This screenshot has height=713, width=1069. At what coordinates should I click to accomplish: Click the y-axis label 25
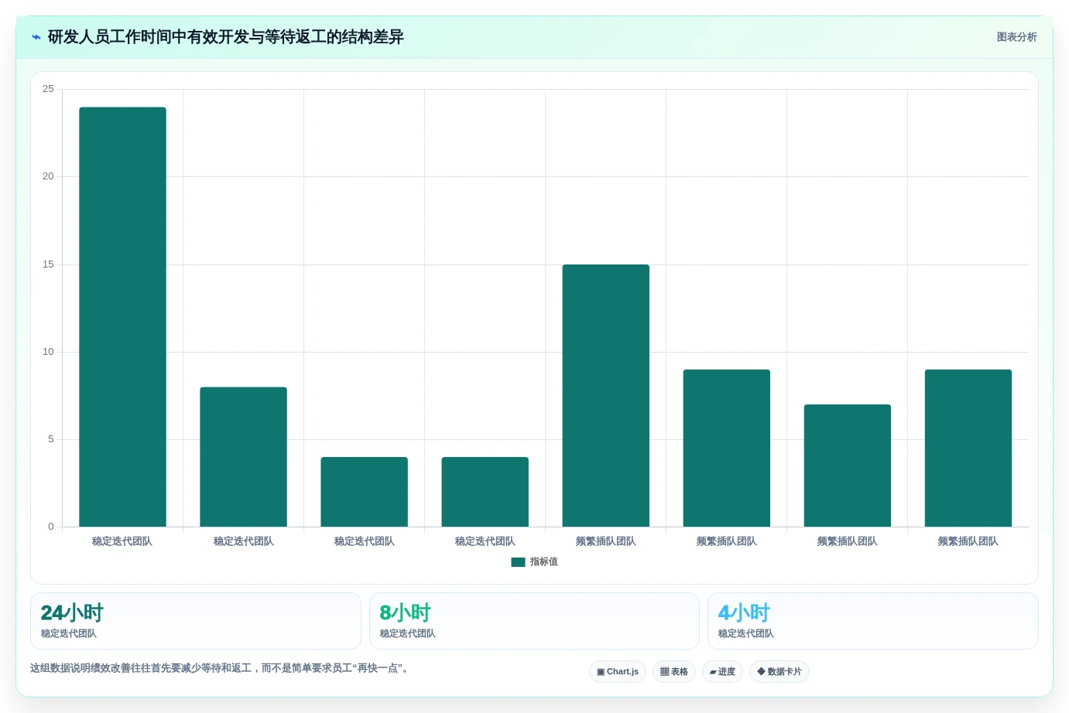48,89
